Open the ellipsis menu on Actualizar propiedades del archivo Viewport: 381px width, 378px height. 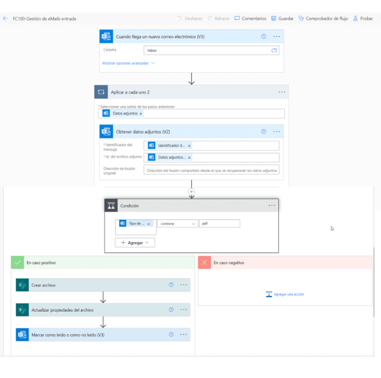click(x=183, y=310)
